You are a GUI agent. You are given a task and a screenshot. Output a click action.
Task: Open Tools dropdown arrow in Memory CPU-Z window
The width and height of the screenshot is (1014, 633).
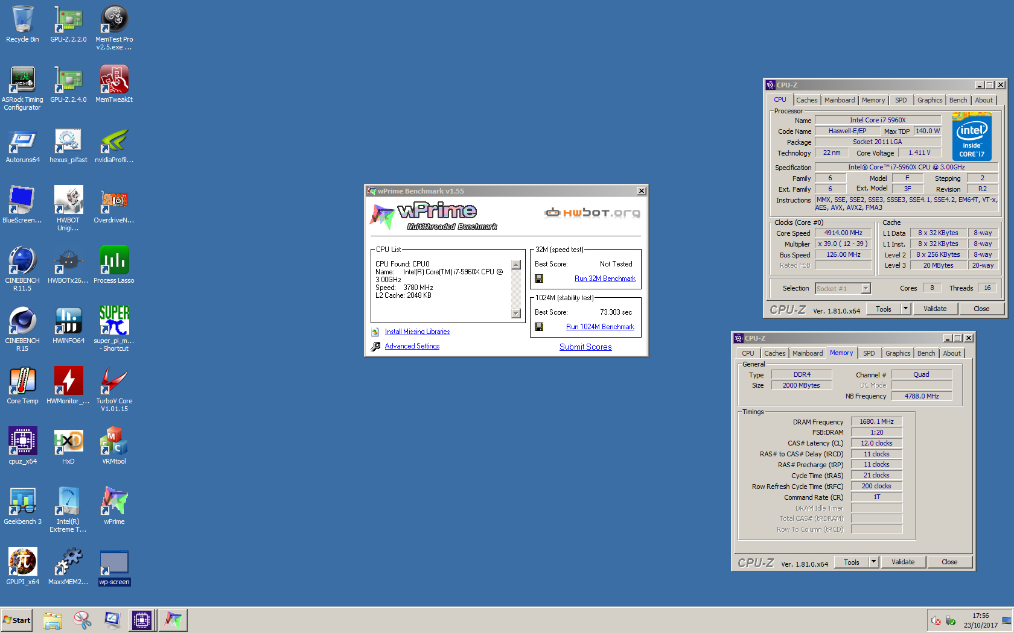click(x=873, y=562)
